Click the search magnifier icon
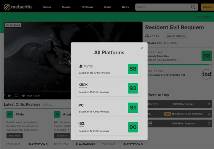Viewport: 214px width, 149px height. coord(193,7)
